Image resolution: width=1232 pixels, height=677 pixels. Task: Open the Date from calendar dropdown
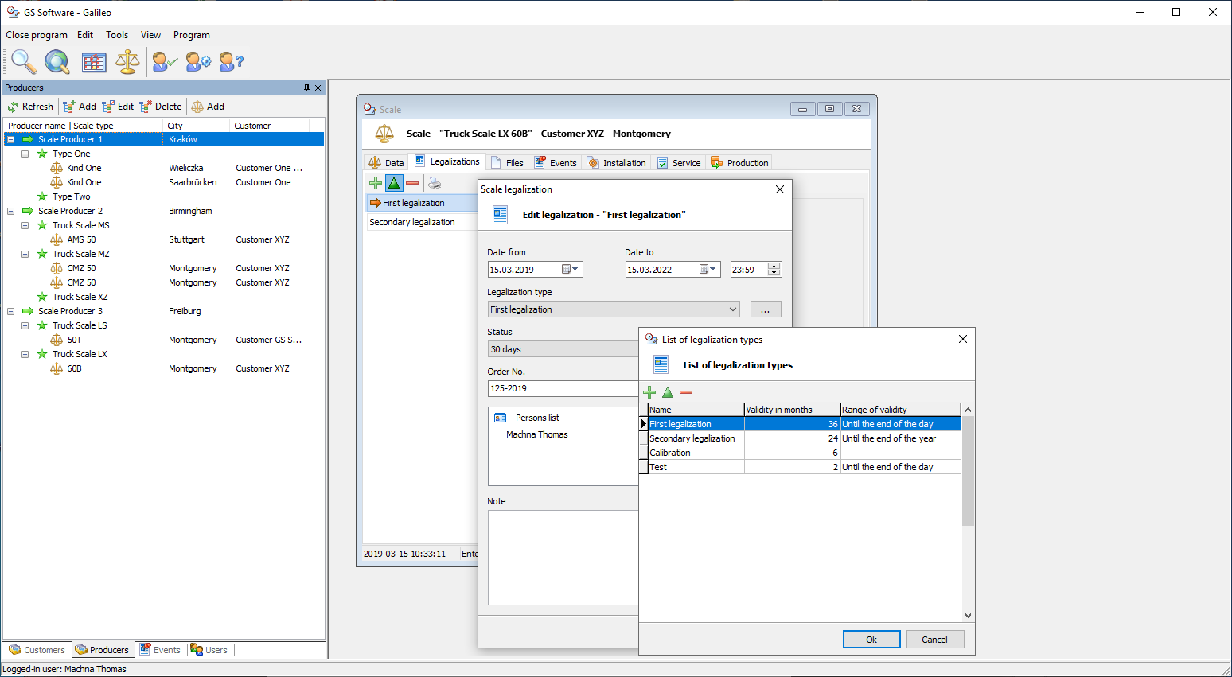(x=571, y=270)
